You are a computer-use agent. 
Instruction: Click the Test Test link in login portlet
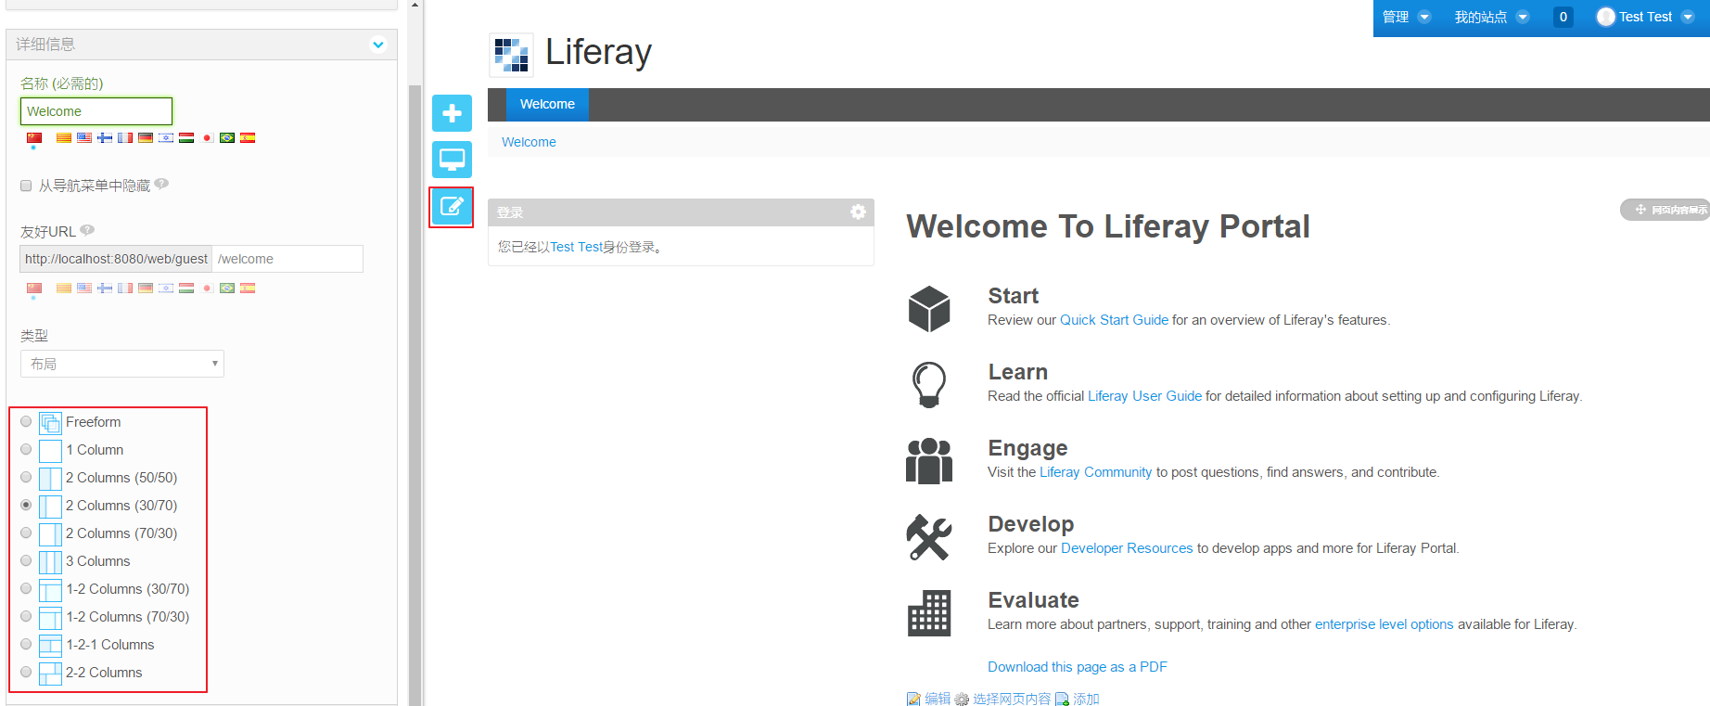point(576,247)
